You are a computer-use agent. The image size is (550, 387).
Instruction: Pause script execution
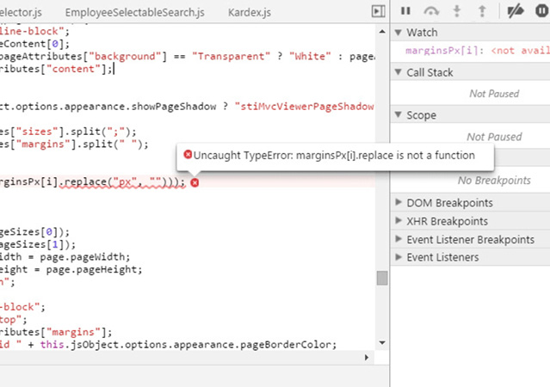405,11
